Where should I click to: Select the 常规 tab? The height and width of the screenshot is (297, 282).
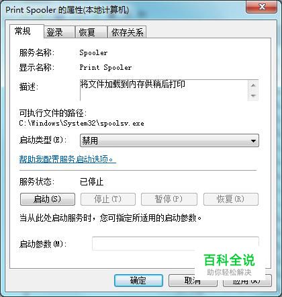tap(27, 31)
